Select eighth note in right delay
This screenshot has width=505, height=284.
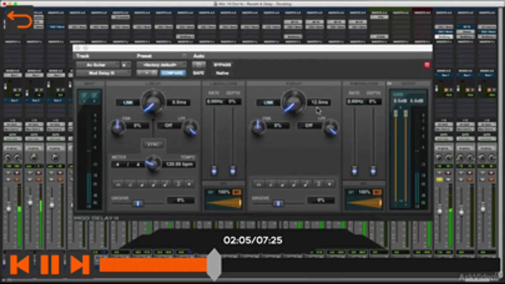[x=294, y=184]
